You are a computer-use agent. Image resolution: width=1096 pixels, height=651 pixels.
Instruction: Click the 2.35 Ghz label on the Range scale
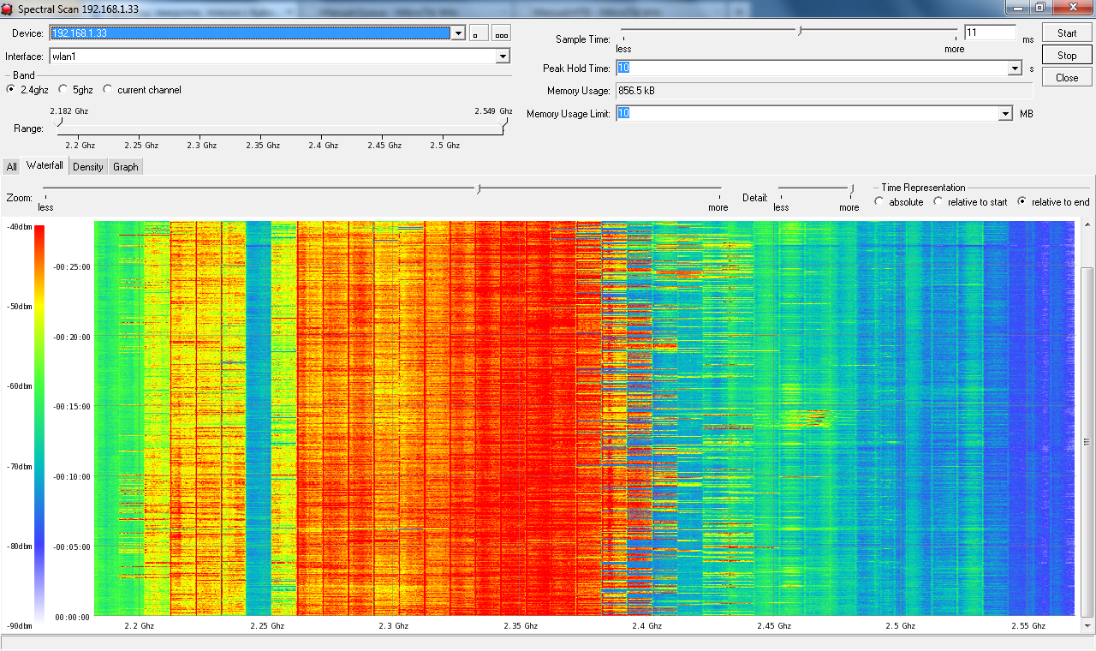coord(262,146)
